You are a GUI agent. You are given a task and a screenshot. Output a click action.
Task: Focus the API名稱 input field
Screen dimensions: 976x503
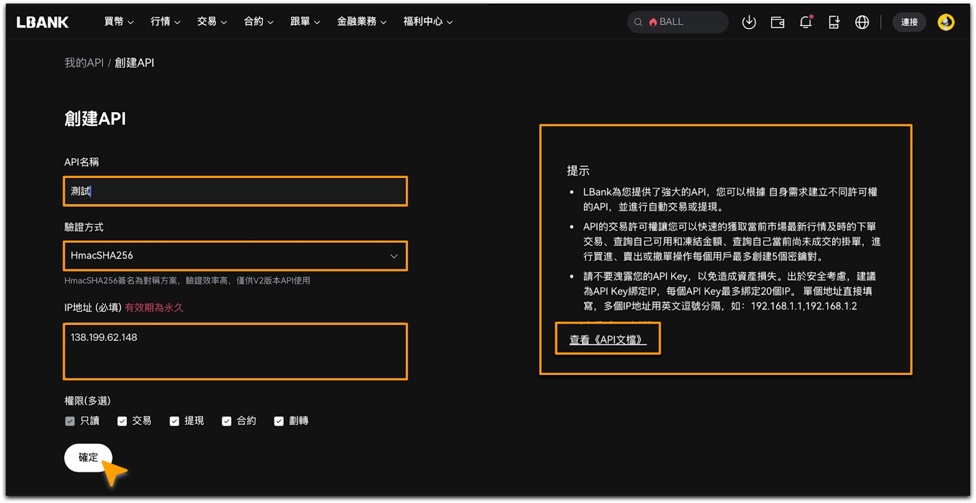235,191
